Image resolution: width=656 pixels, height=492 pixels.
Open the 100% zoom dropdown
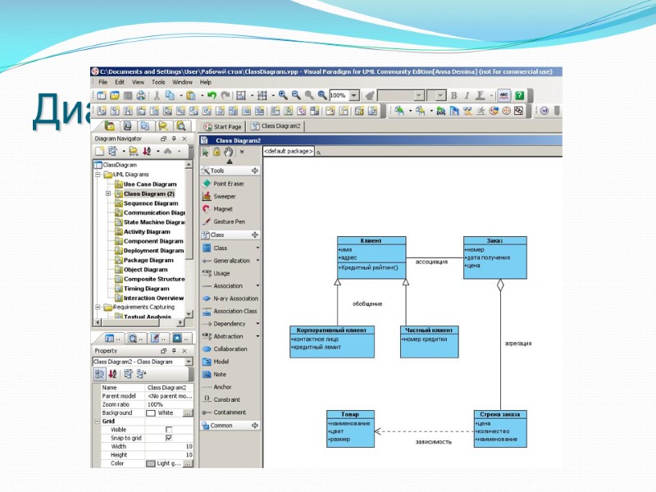[354, 95]
